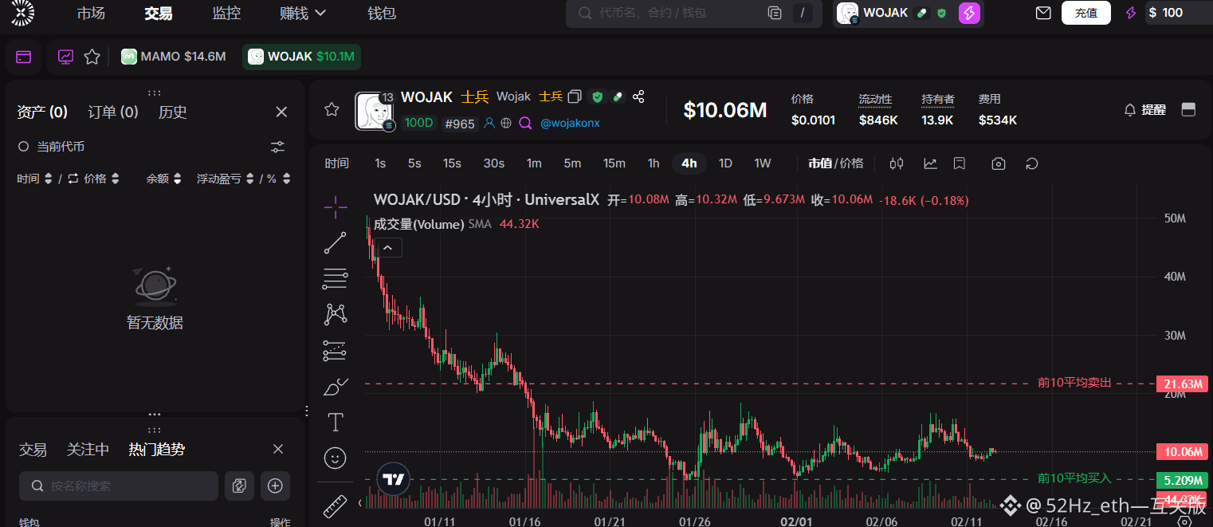This screenshot has height=527, width=1213.
Task: Open the @wojakonx link
Action: [x=570, y=124]
